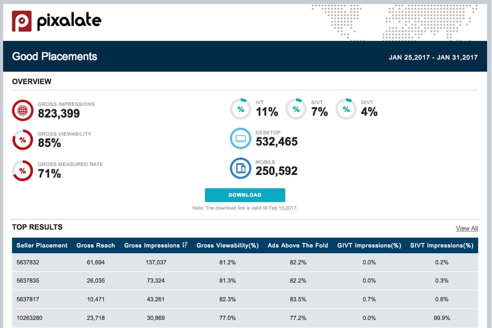Sort by the Gross Impressions sort icon
Screen dimensions: 492x328
point(185,245)
